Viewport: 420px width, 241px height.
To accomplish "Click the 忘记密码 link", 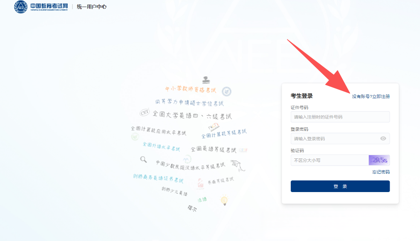I will 380,171.
